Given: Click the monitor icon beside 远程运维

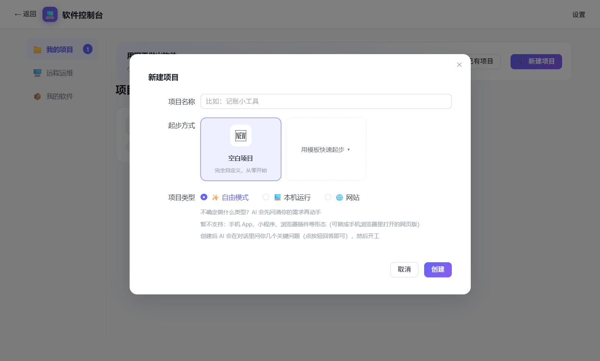Looking at the screenshot, I should pyautogui.click(x=37, y=73).
